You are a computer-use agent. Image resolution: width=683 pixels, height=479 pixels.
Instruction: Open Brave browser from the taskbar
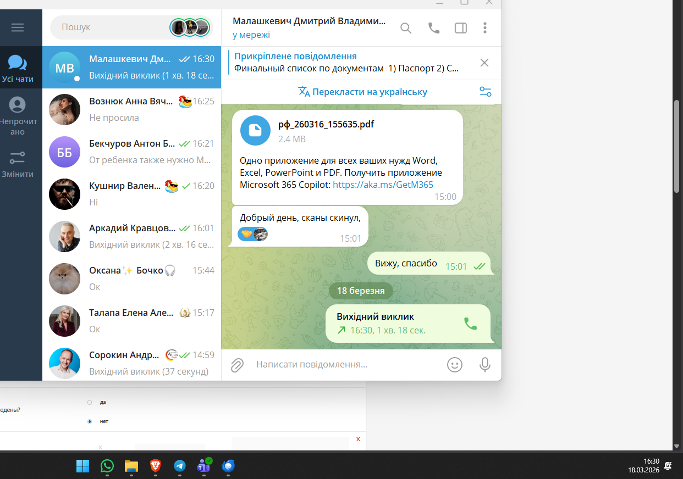coord(156,466)
